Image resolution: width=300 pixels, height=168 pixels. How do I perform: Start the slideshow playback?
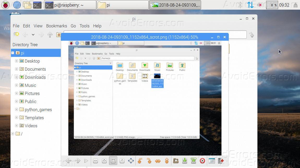click(86, 161)
